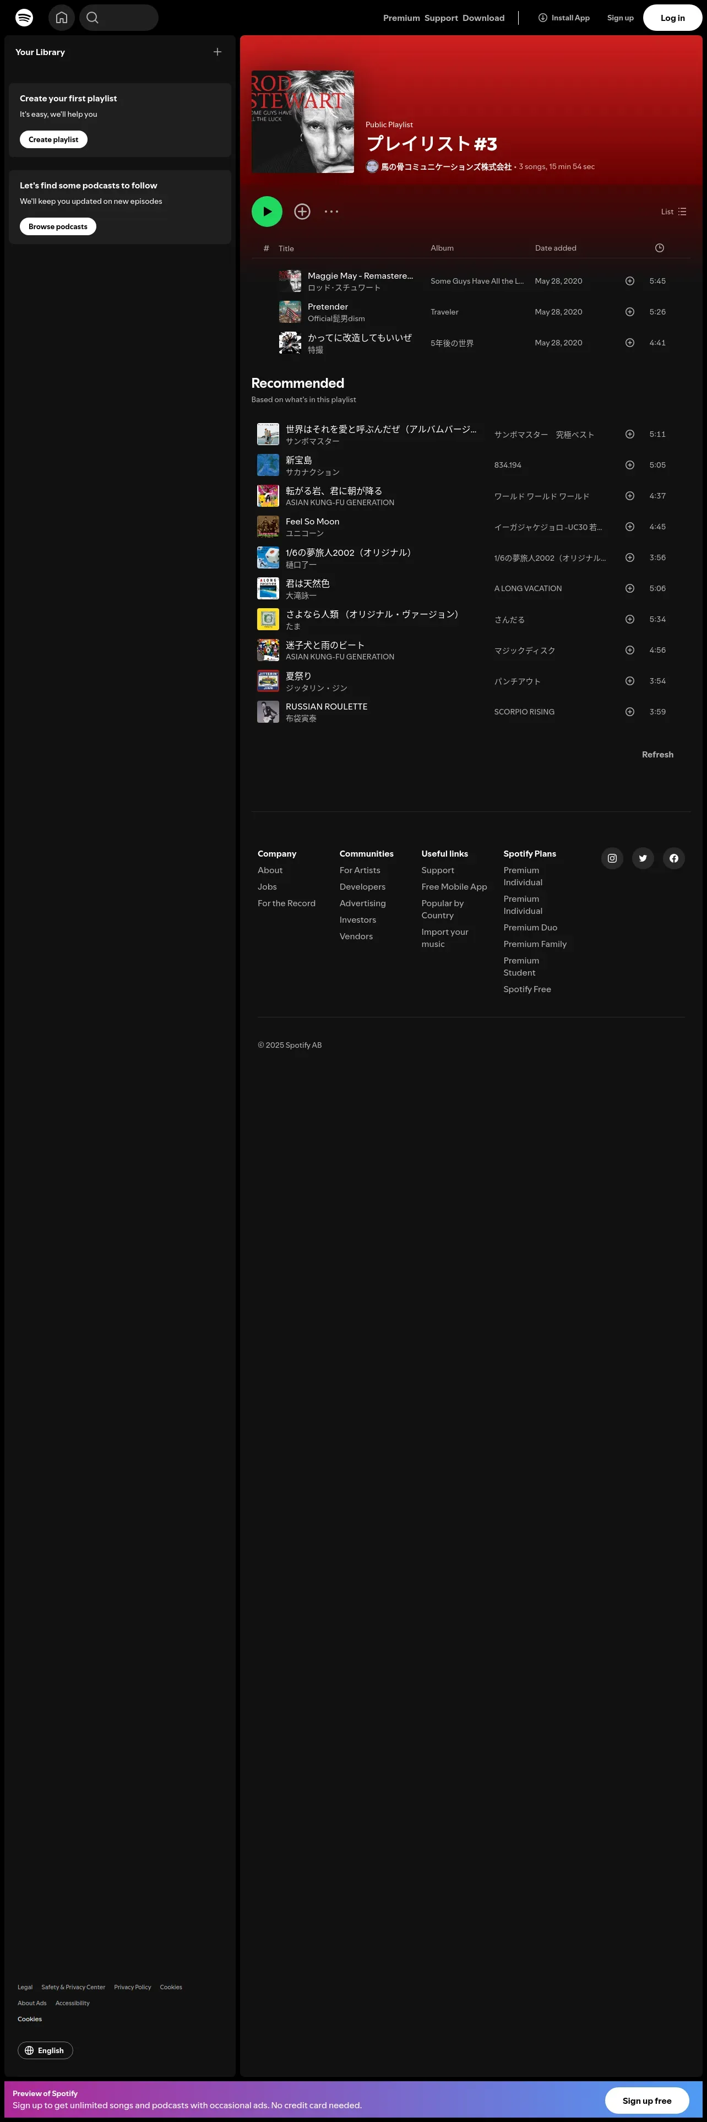Open the Traveler album link
The width and height of the screenshot is (707, 2122).
pos(444,312)
